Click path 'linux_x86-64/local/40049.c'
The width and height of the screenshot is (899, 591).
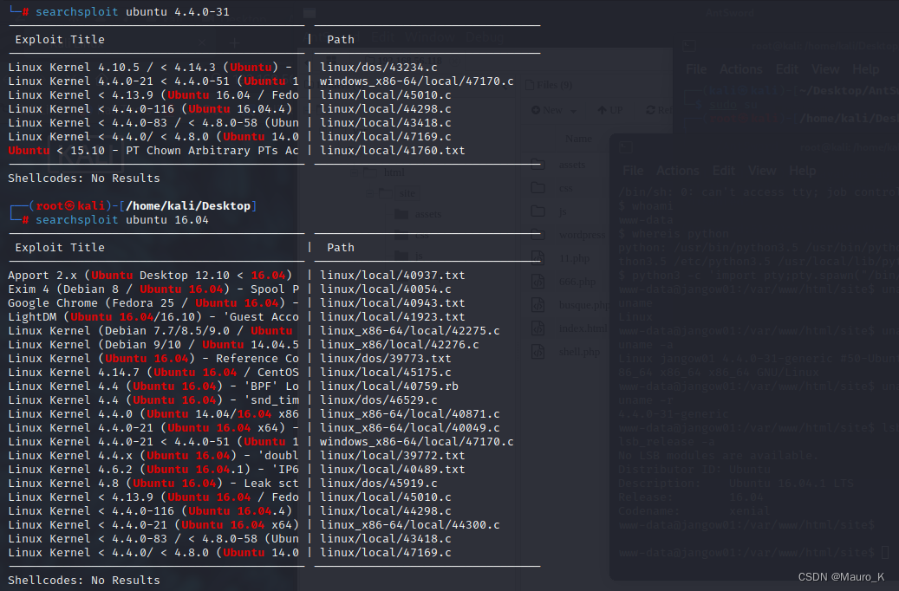(409, 427)
